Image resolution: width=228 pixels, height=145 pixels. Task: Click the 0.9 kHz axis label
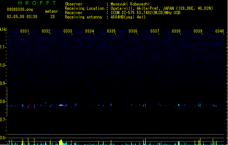coord(3,83)
